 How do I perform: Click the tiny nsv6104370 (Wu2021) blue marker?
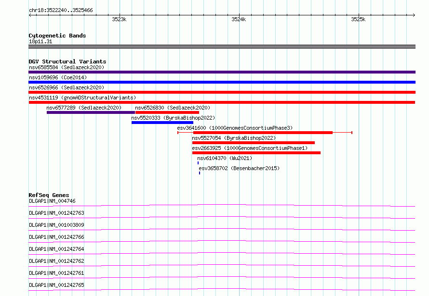point(198,163)
